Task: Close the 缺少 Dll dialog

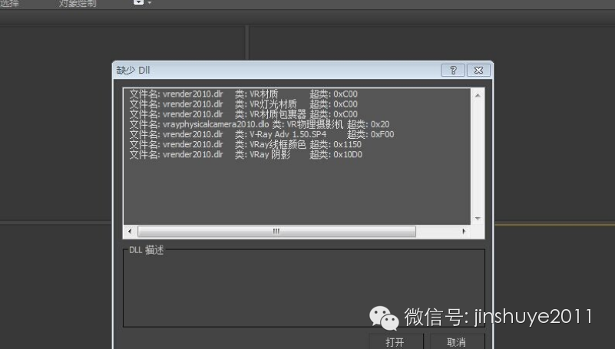Action: [x=478, y=70]
